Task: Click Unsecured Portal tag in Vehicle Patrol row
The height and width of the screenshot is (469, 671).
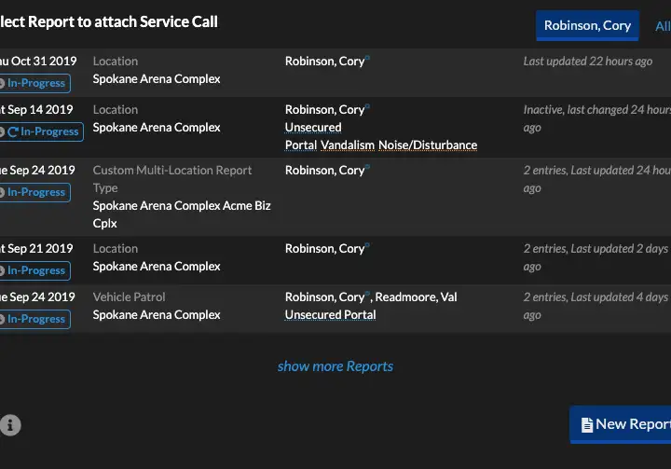Action: pyautogui.click(x=330, y=315)
